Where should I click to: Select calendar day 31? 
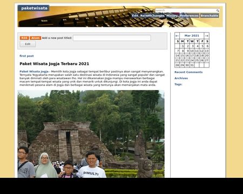(192, 65)
